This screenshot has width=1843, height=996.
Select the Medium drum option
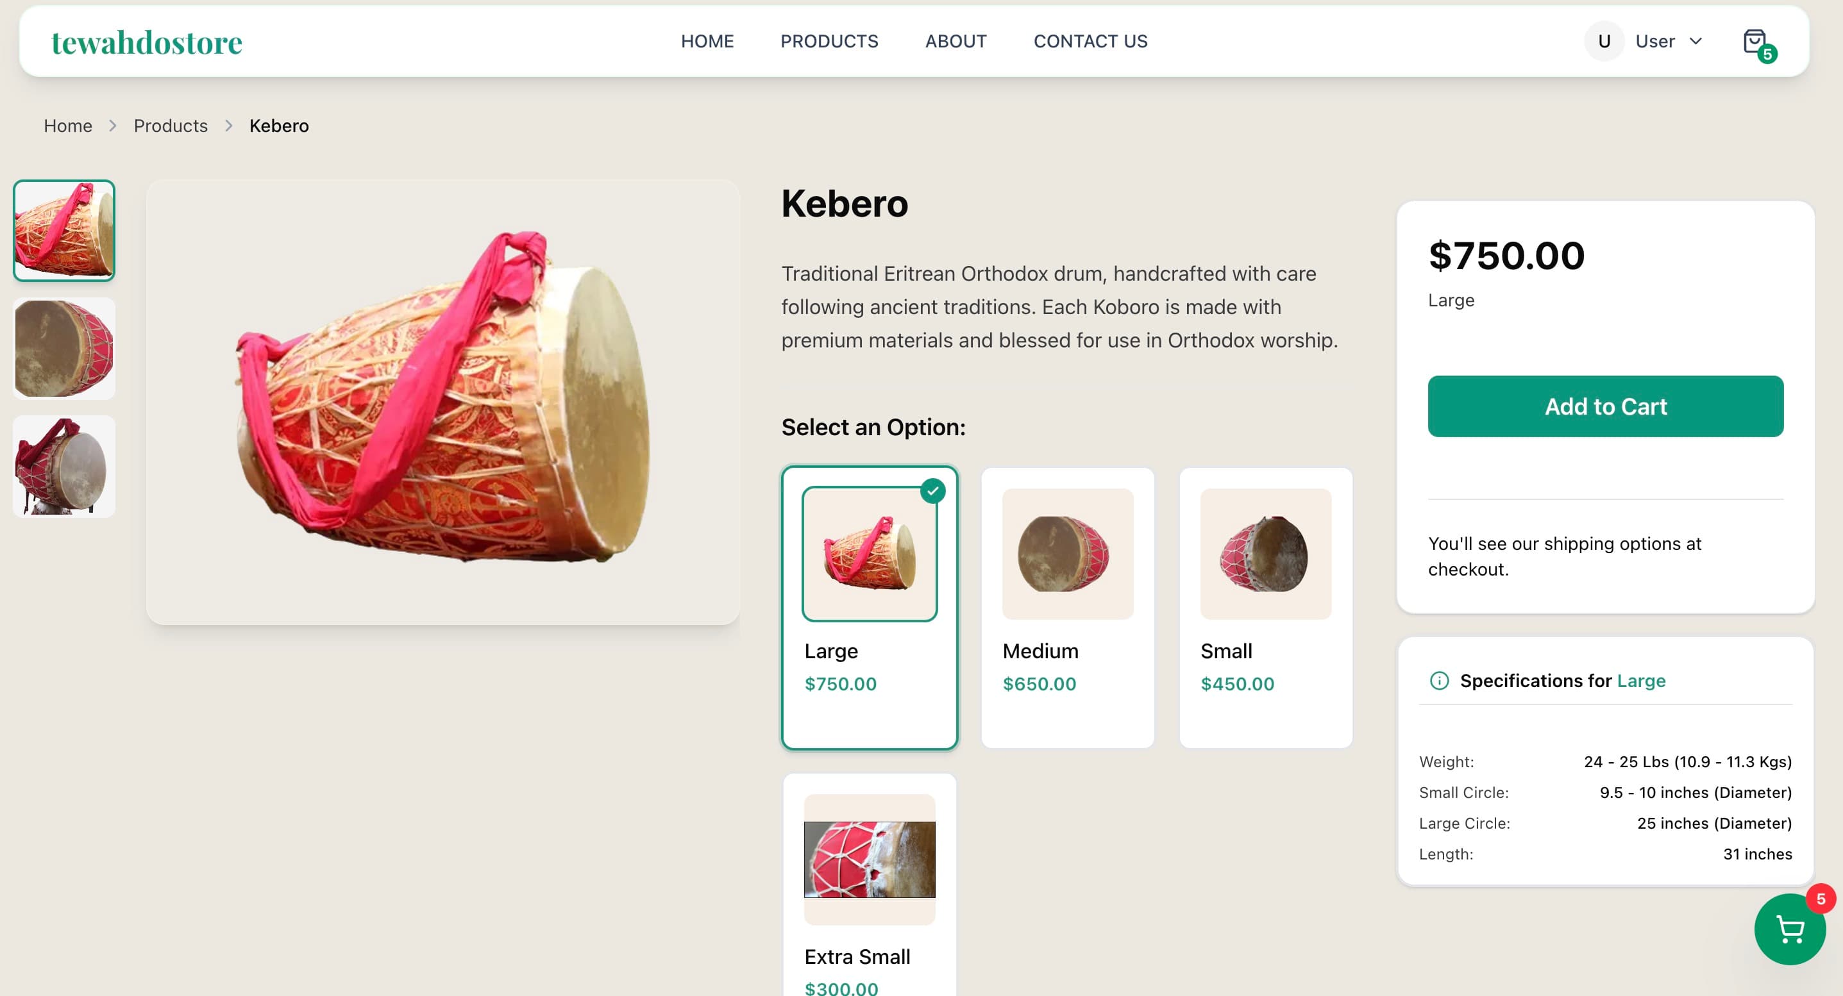click(1068, 608)
